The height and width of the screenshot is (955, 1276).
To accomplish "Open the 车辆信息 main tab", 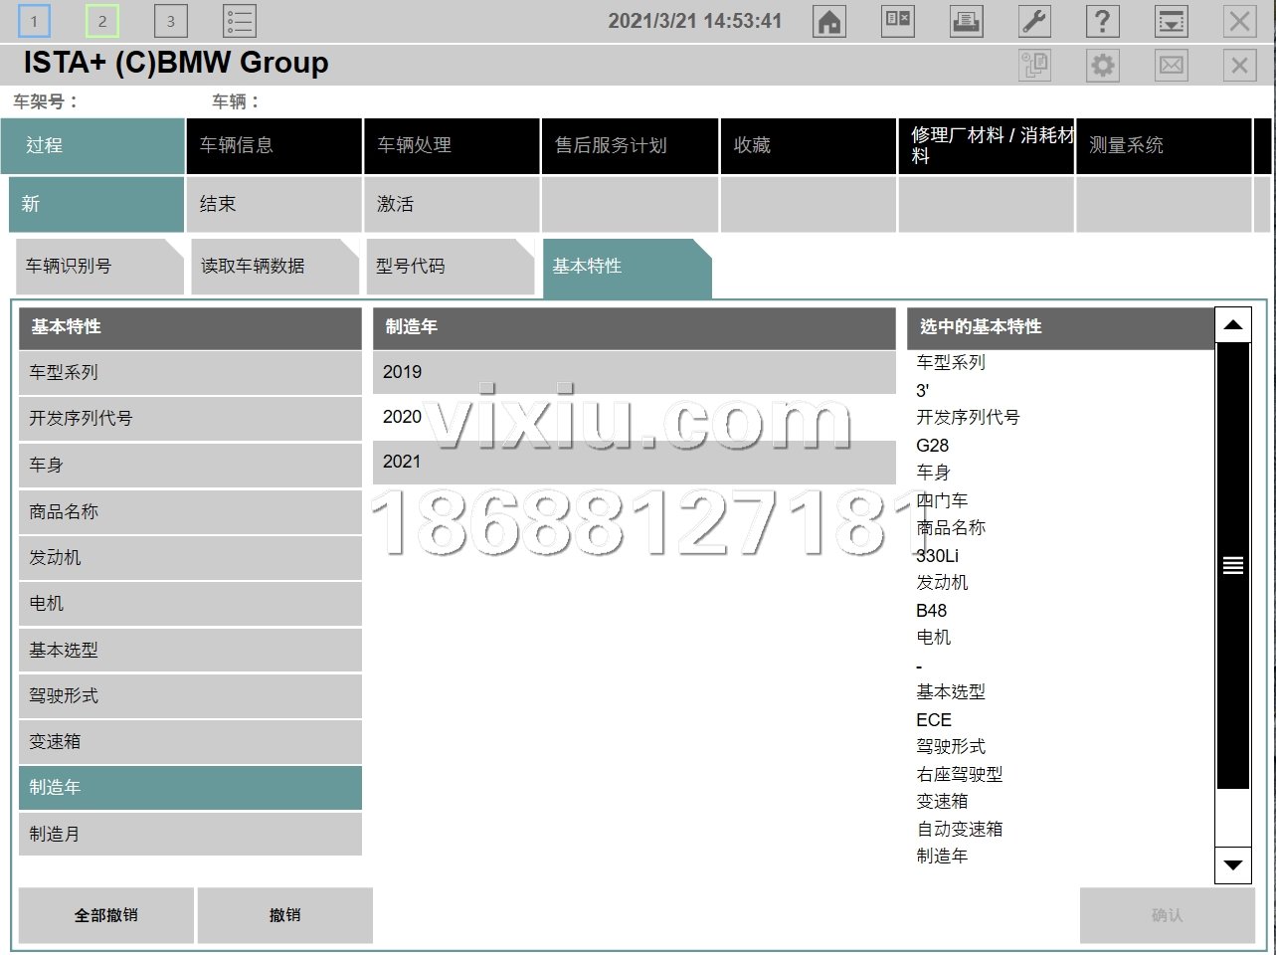I will (x=273, y=145).
